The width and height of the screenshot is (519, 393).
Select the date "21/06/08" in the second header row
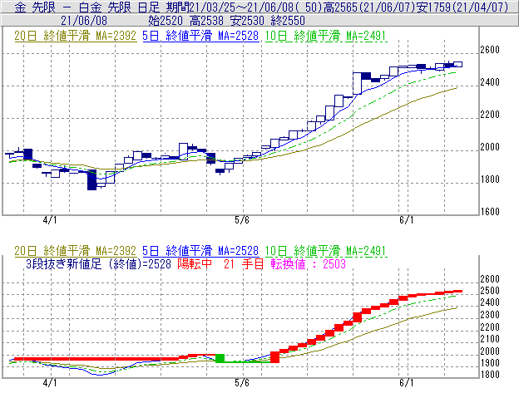[84, 21]
